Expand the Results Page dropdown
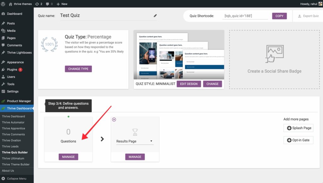Viewport: 323px width, 183px height. (151, 141)
